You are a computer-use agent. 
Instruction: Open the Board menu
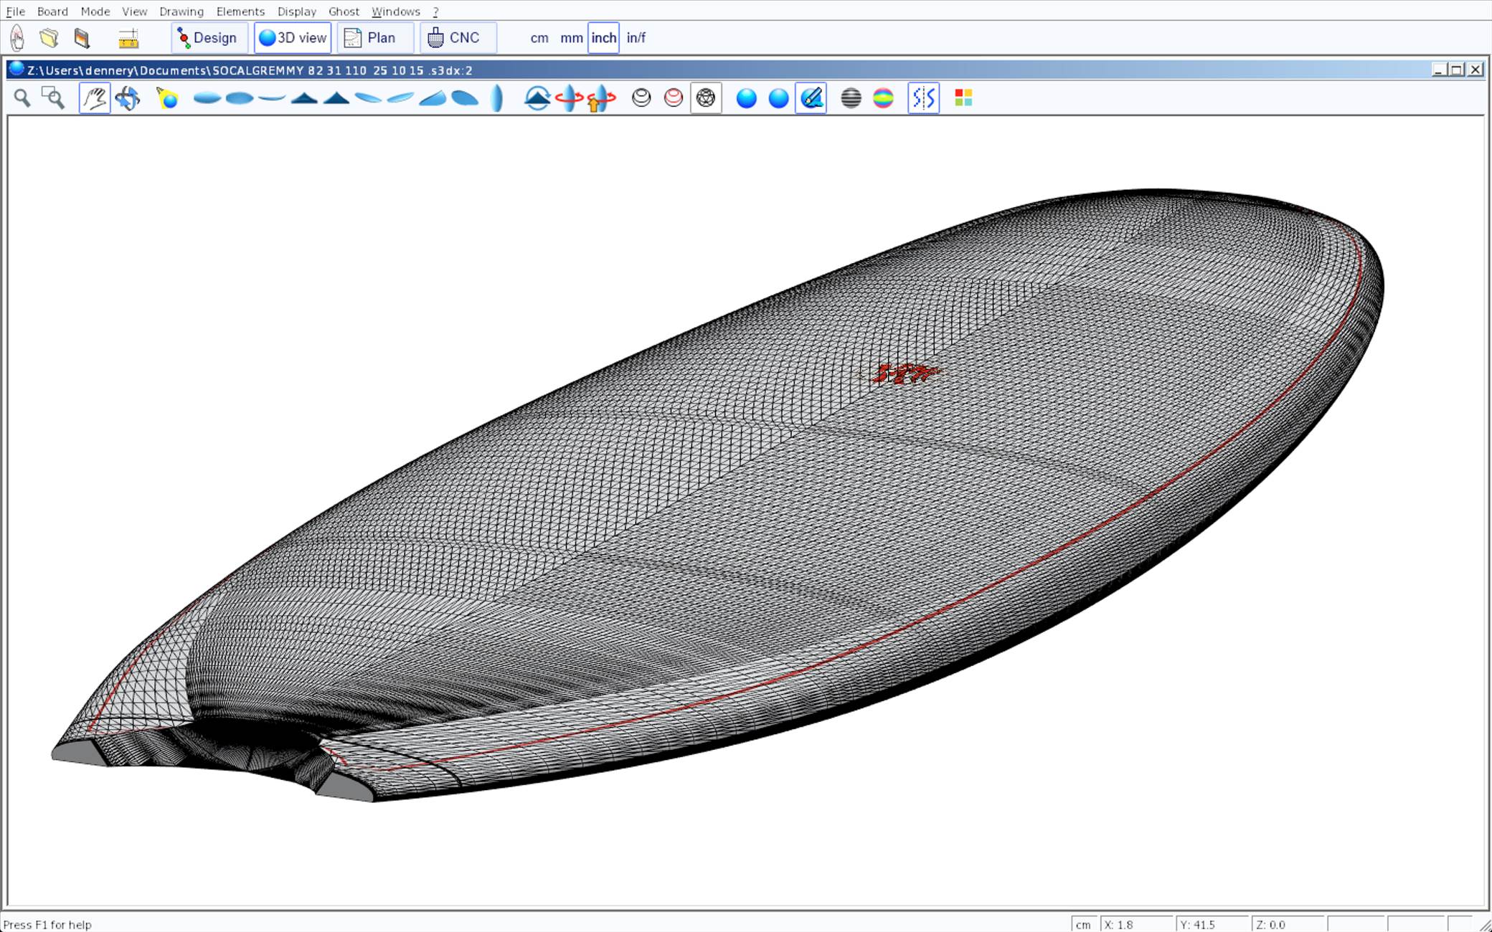click(x=52, y=11)
